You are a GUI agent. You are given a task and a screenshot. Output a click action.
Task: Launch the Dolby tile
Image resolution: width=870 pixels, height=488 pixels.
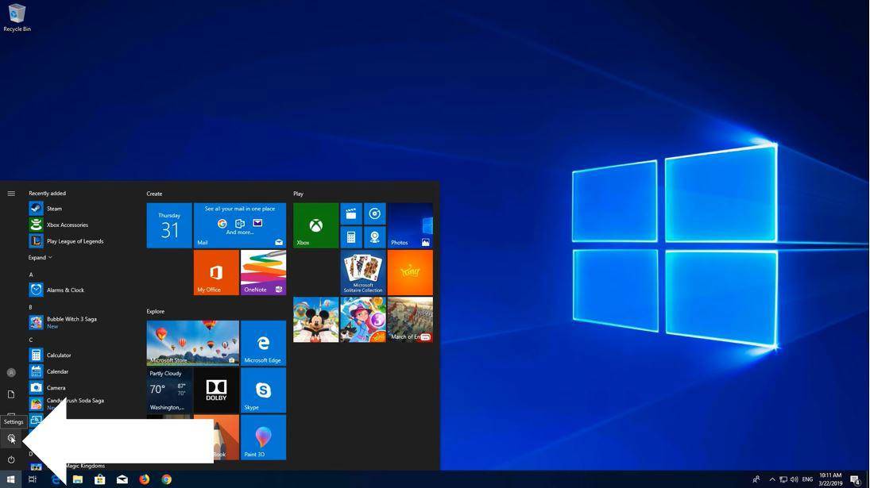pyautogui.click(x=216, y=390)
